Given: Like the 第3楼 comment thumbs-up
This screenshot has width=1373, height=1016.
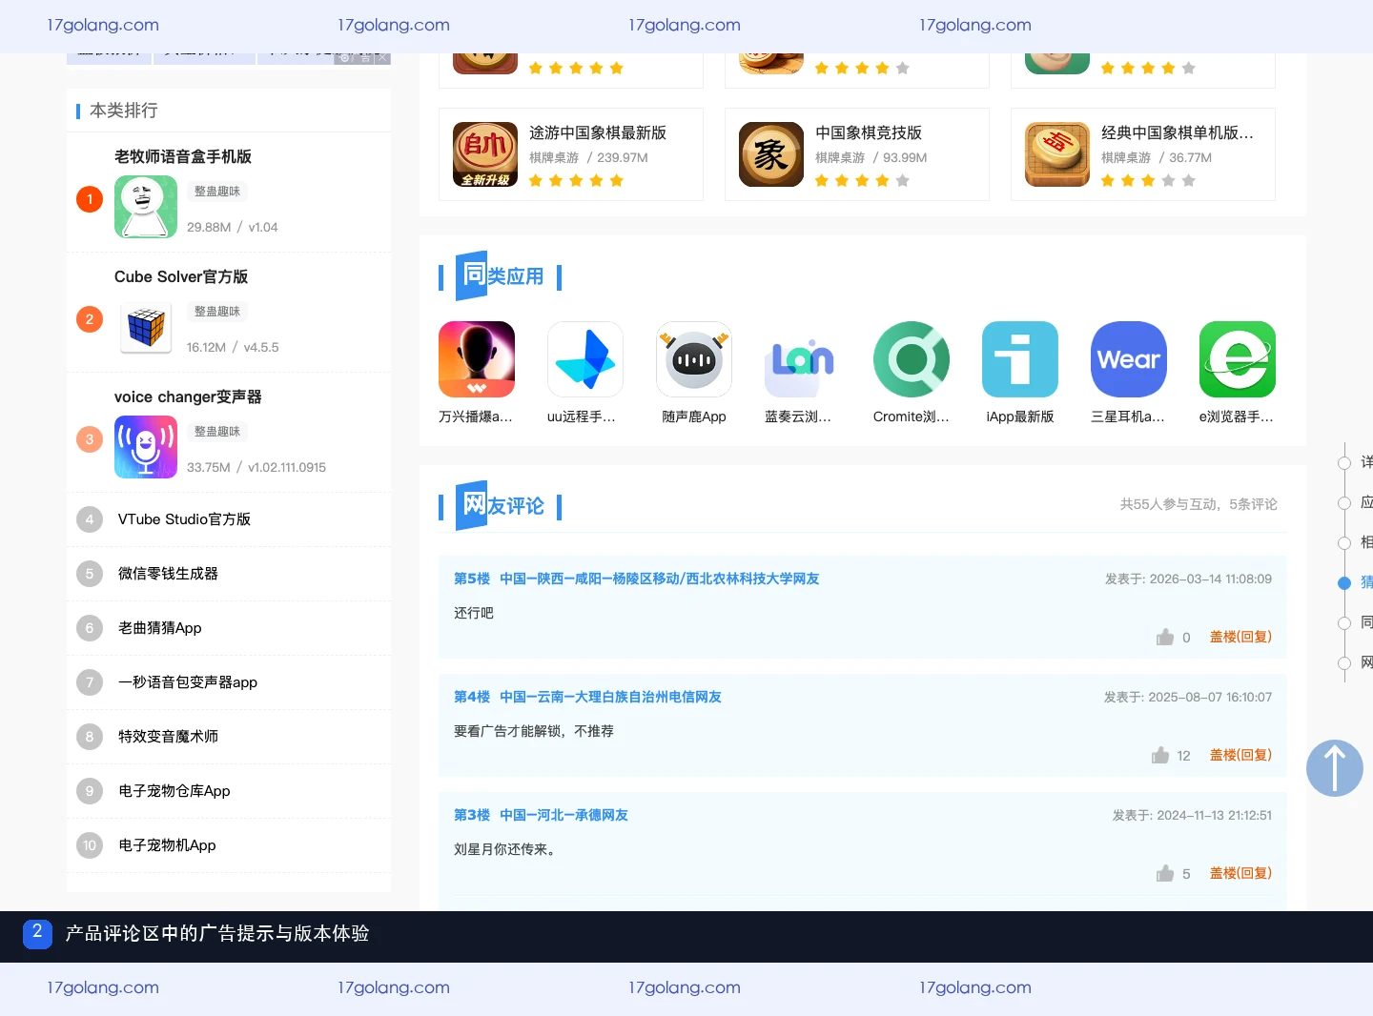Looking at the screenshot, I should (1165, 873).
